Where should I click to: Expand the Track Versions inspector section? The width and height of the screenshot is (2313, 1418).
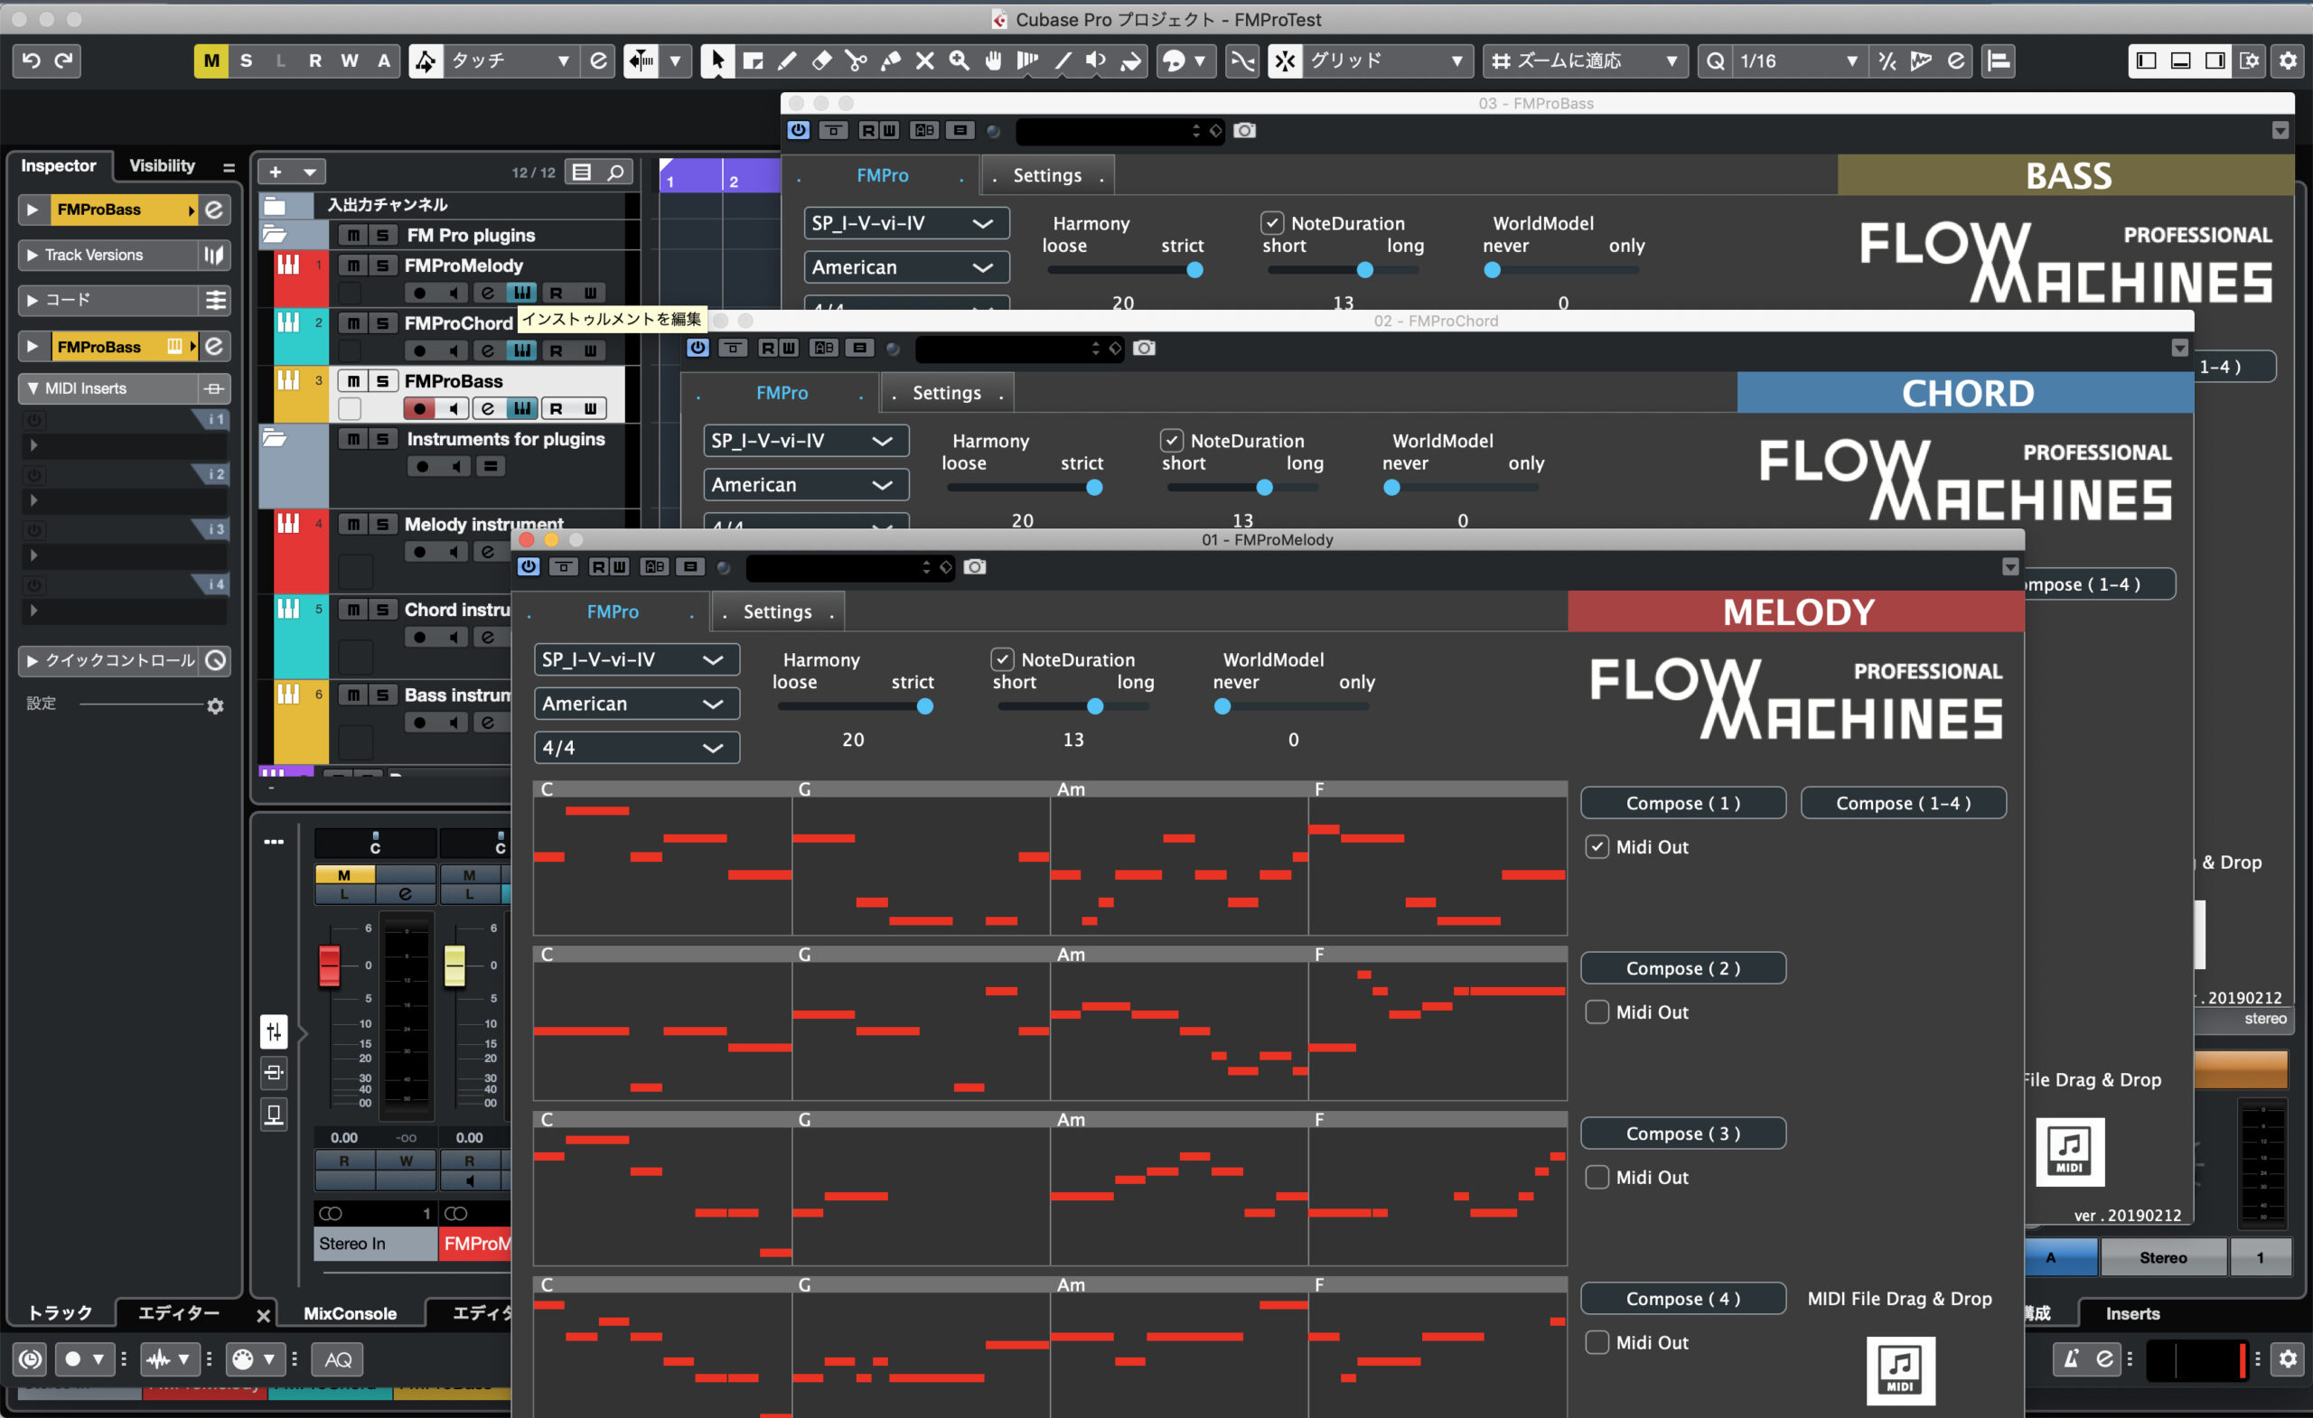pos(33,256)
